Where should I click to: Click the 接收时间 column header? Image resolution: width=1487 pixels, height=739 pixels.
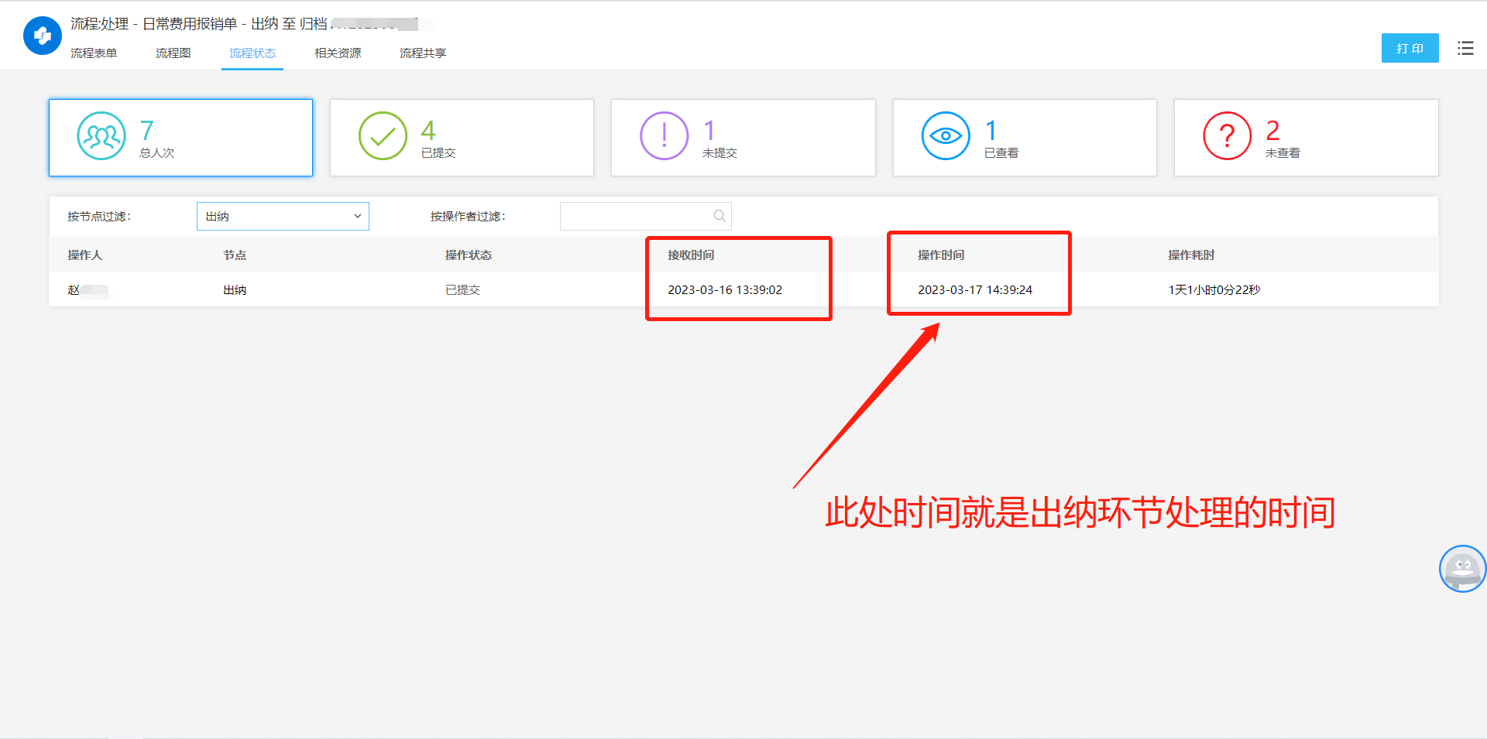(x=691, y=255)
